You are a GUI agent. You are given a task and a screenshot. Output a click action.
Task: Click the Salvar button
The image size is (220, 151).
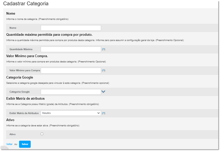coord(25,144)
